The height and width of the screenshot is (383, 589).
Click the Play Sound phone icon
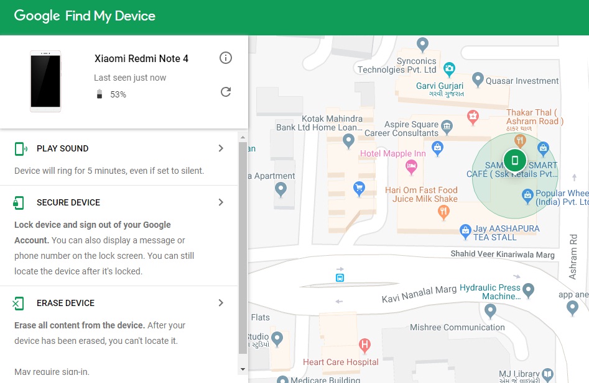point(21,149)
